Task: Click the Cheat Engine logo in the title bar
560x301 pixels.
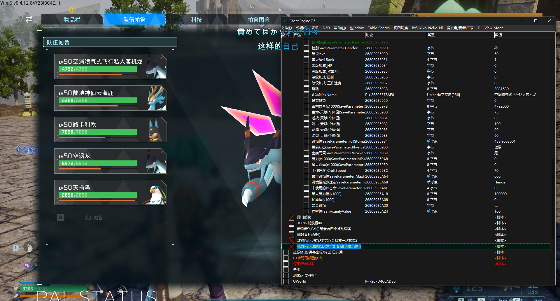Action: (286, 21)
